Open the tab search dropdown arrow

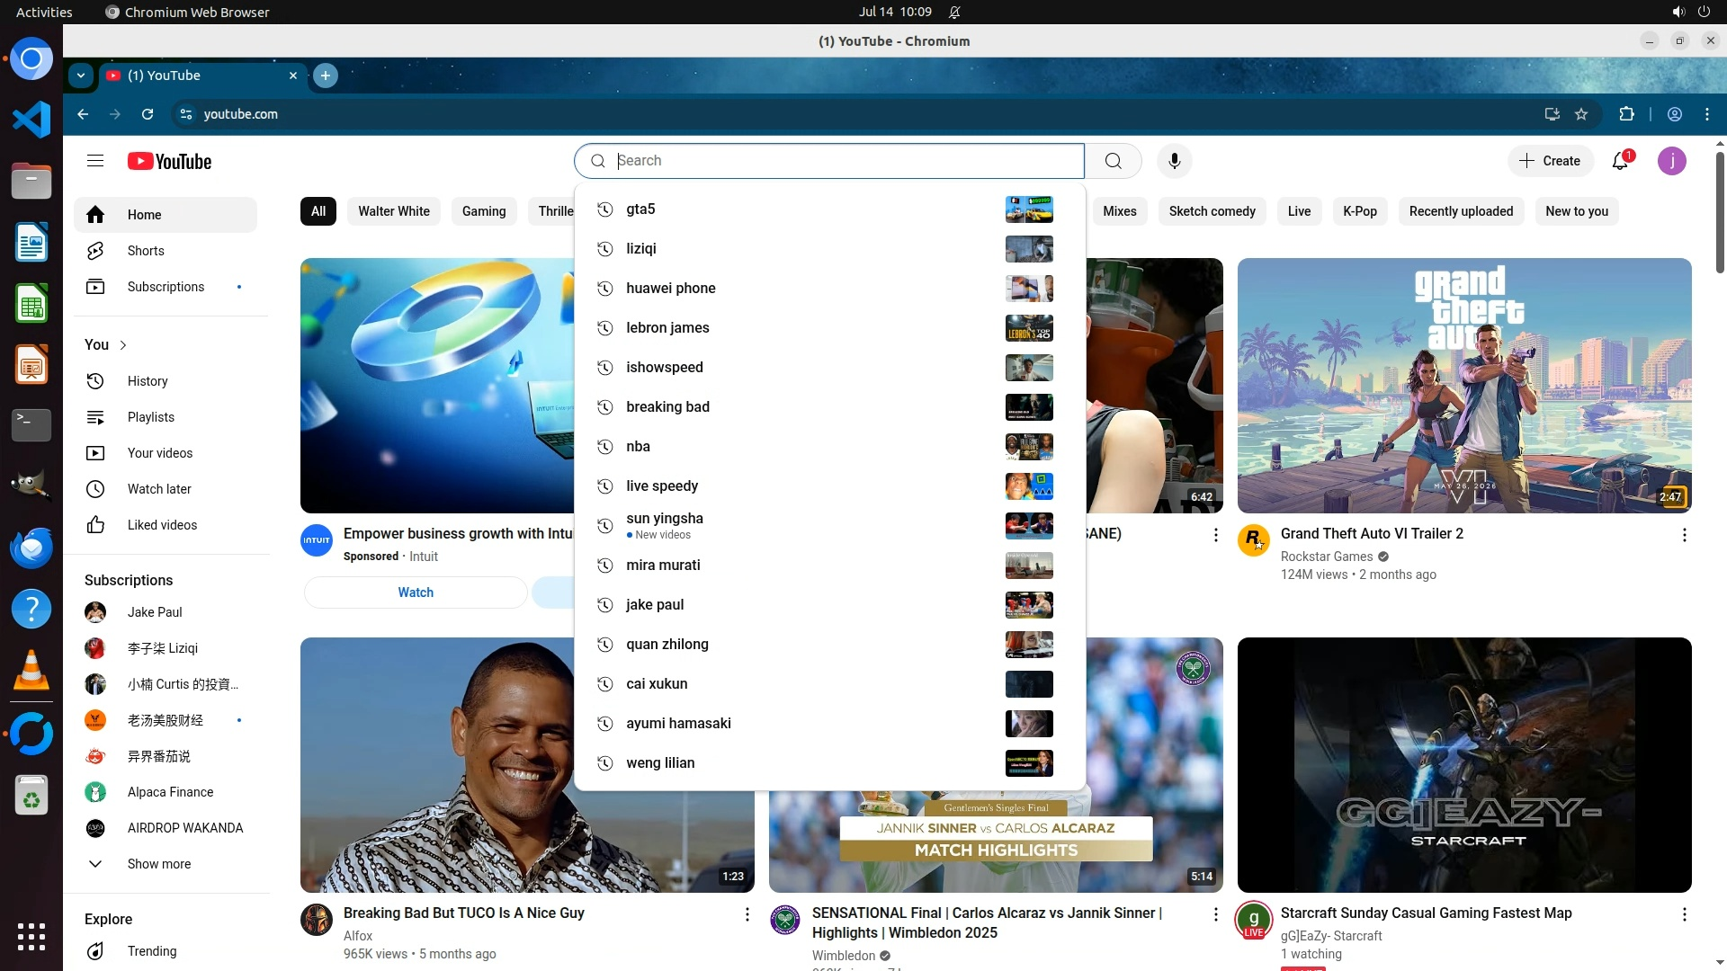(x=81, y=76)
